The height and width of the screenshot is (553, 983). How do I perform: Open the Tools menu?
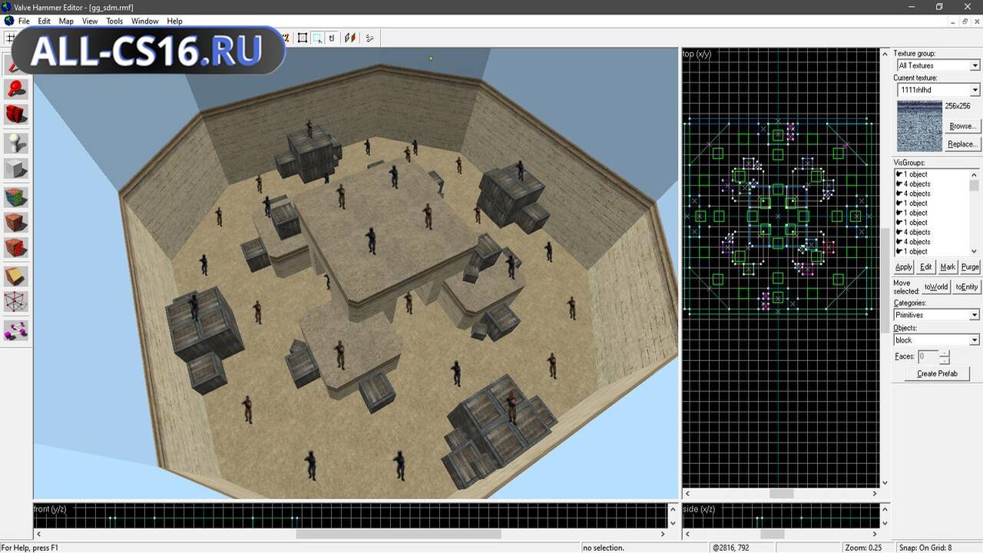pos(114,22)
